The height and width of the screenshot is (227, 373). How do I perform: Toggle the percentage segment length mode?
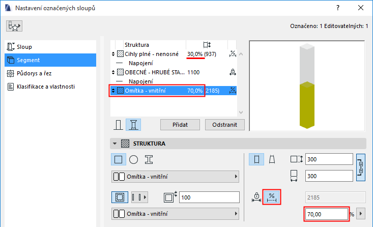point(271,197)
